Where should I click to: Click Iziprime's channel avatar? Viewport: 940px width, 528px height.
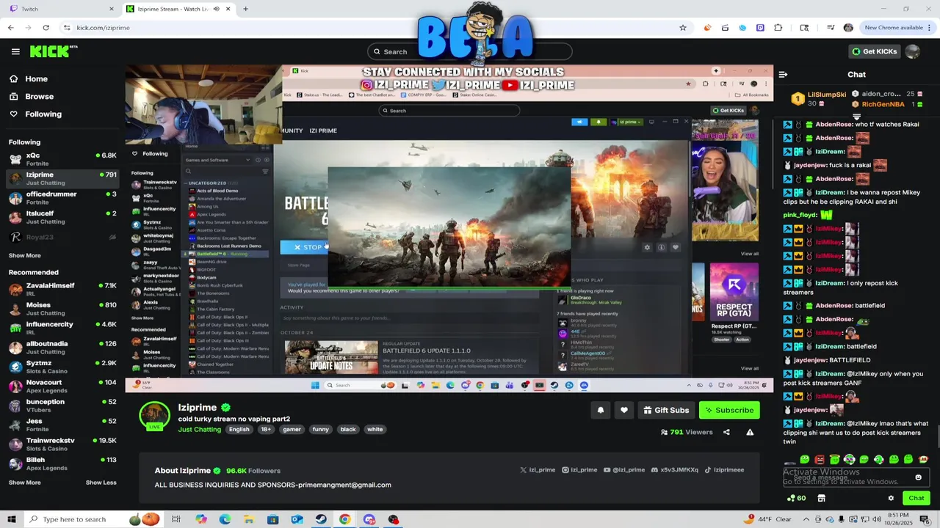point(154,415)
